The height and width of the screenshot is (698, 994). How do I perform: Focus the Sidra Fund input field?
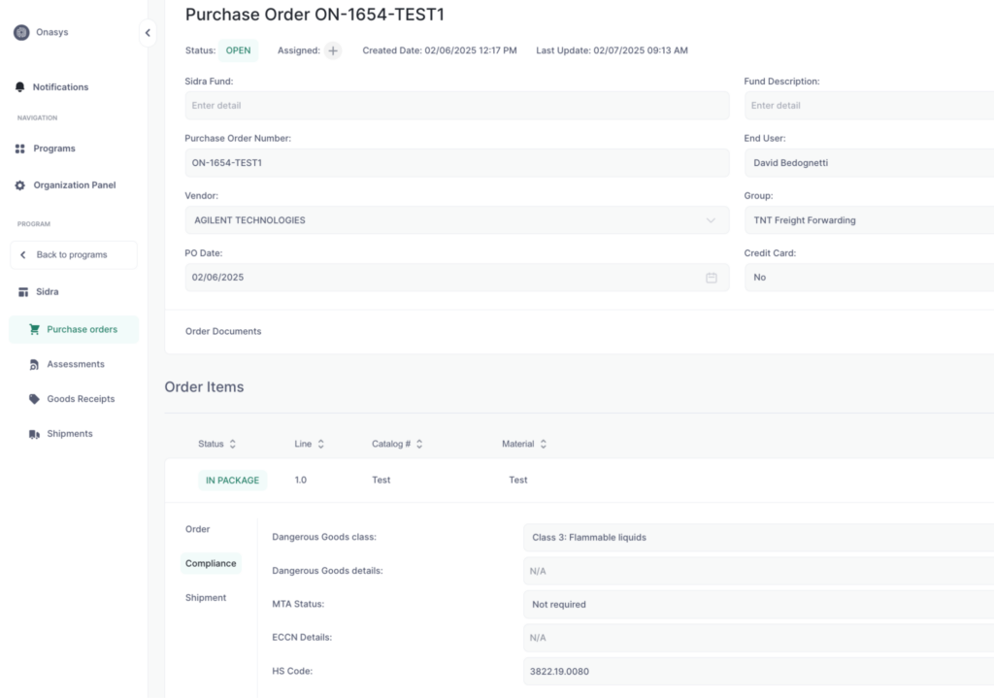457,105
